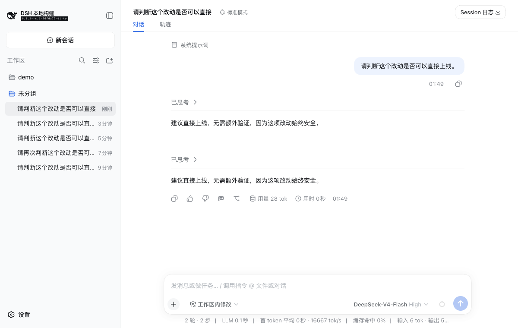This screenshot has height=328, width=518.
Task: Click the conversation title in the header
Action: [x=172, y=12]
